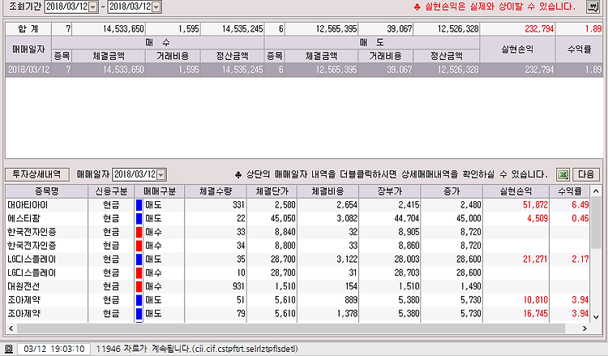Click 매매구분 column header
Viewport: 608px width, 356px height.
coord(160,191)
